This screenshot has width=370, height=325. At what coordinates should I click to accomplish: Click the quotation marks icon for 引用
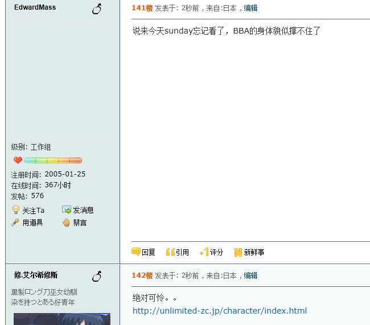pyautogui.click(x=170, y=252)
